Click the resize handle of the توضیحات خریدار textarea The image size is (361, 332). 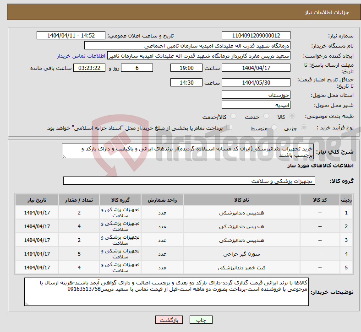click(27, 304)
